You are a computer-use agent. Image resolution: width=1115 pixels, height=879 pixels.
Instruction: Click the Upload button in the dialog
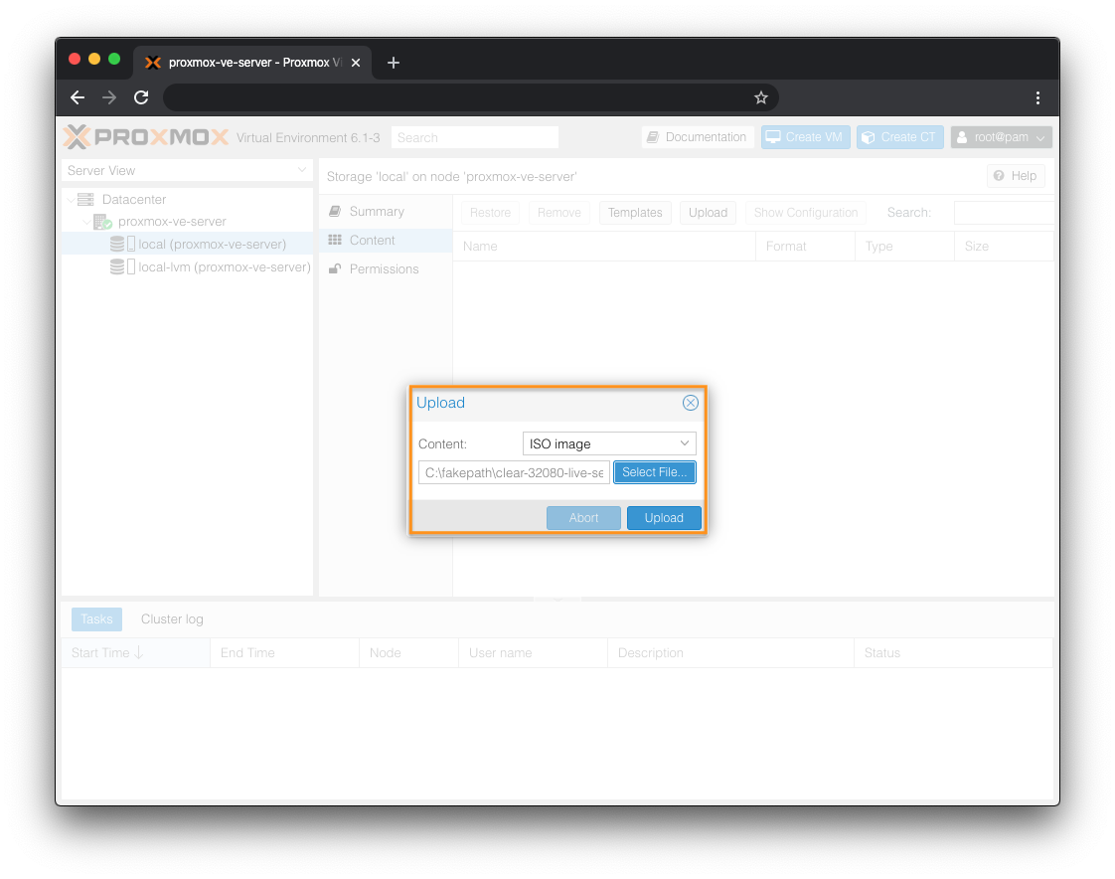[664, 517]
